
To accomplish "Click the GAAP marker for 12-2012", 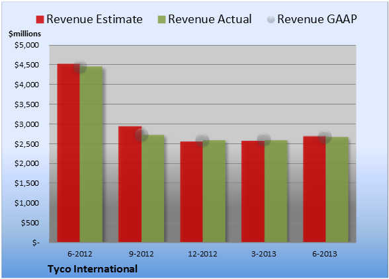I will pyautogui.click(x=202, y=140).
